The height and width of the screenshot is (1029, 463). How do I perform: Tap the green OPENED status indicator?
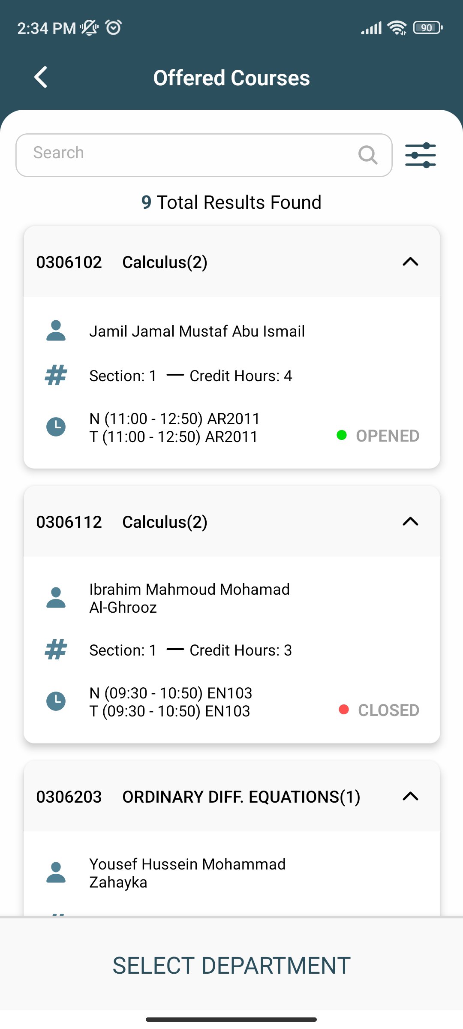(378, 436)
